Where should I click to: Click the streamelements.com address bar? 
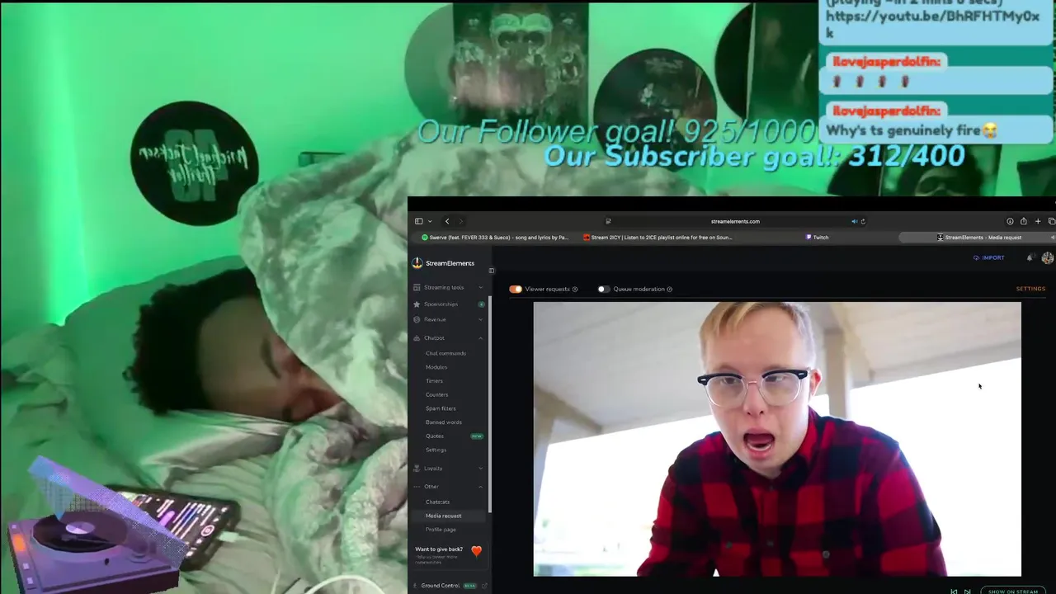click(x=735, y=221)
